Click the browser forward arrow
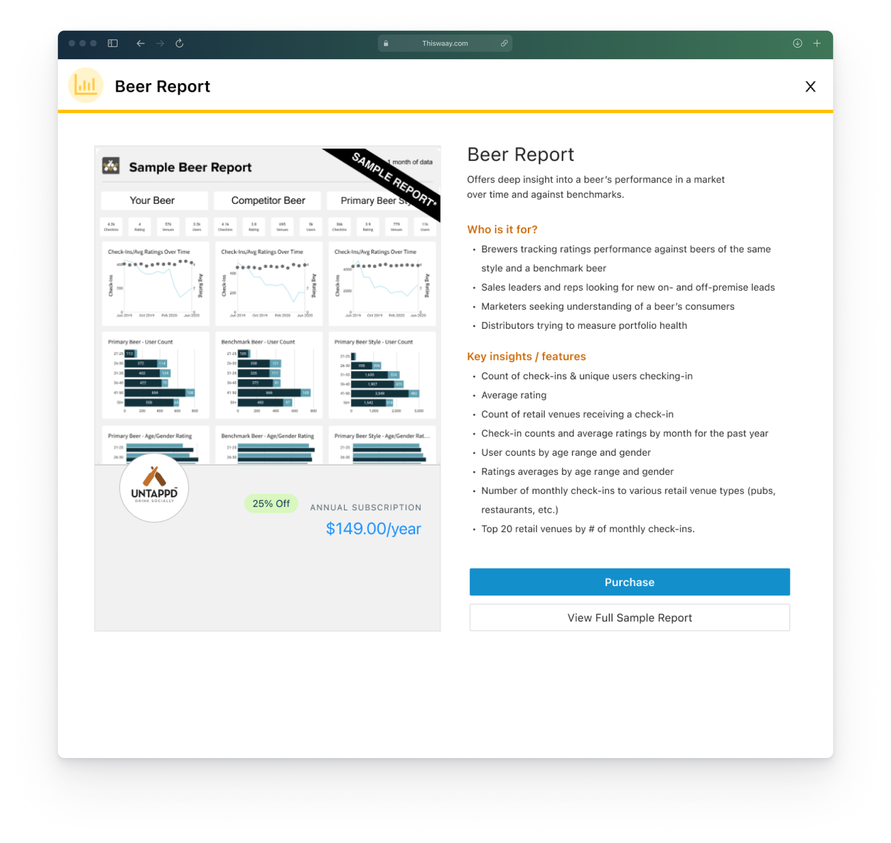The height and width of the screenshot is (843, 891). [160, 43]
